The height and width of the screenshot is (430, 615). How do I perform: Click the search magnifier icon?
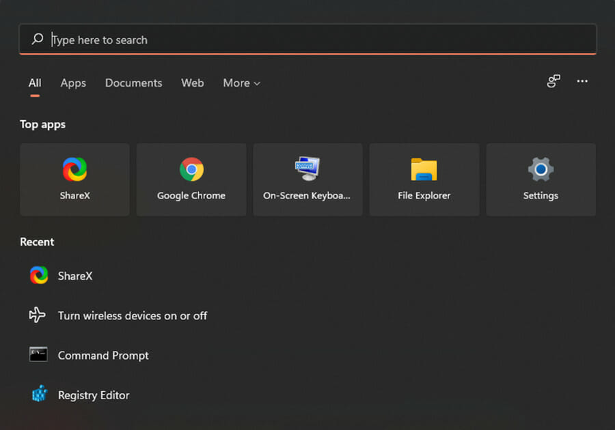tap(38, 40)
